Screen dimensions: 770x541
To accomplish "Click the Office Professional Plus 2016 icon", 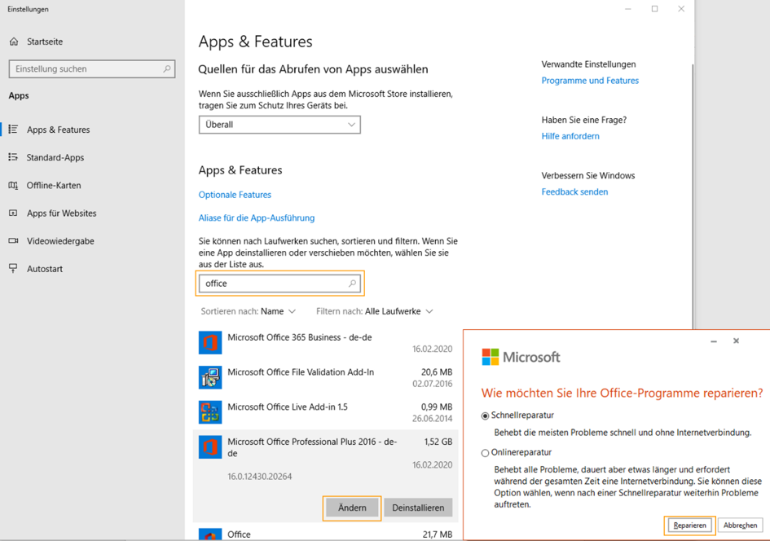I will click(x=210, y=447).
